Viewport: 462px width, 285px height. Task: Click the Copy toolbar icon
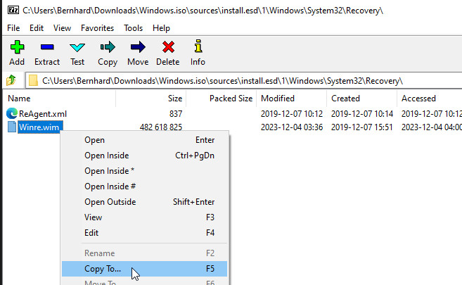click(x=108, y=48)
